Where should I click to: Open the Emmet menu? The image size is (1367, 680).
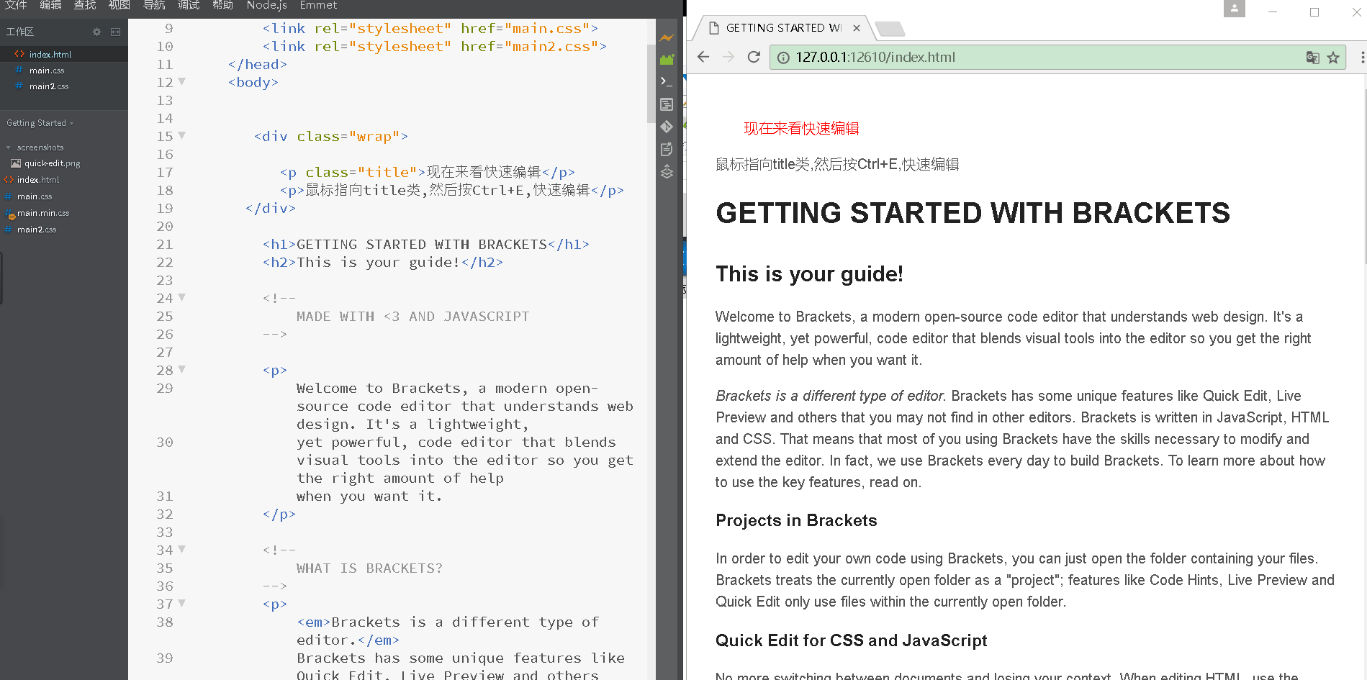pyautogui.click(x=318, y=5)
